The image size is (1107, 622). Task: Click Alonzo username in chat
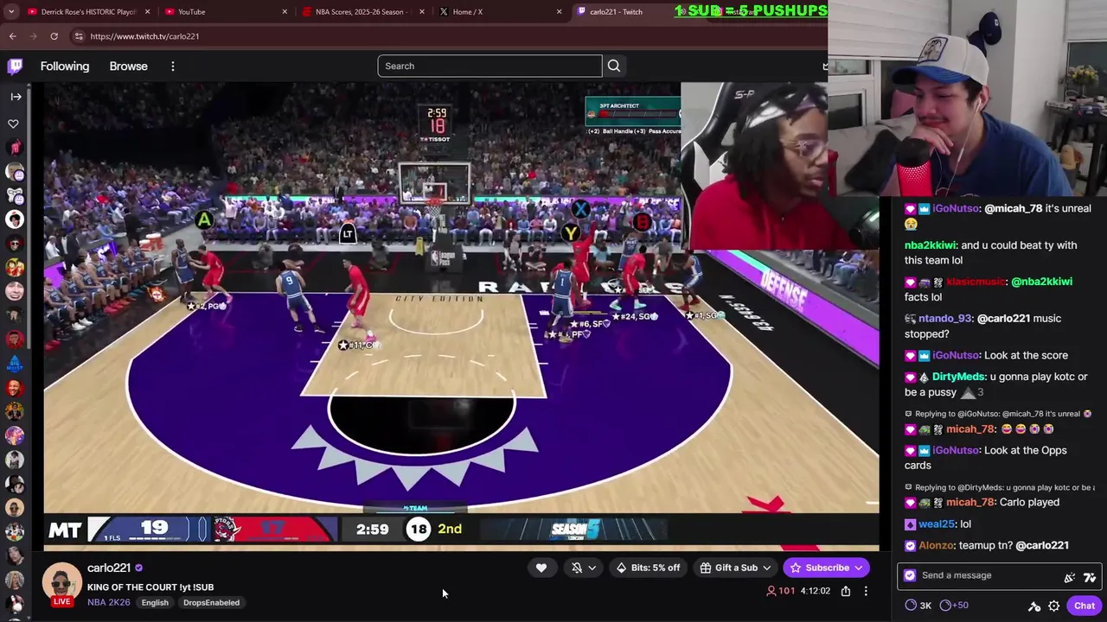click(937, 545)
